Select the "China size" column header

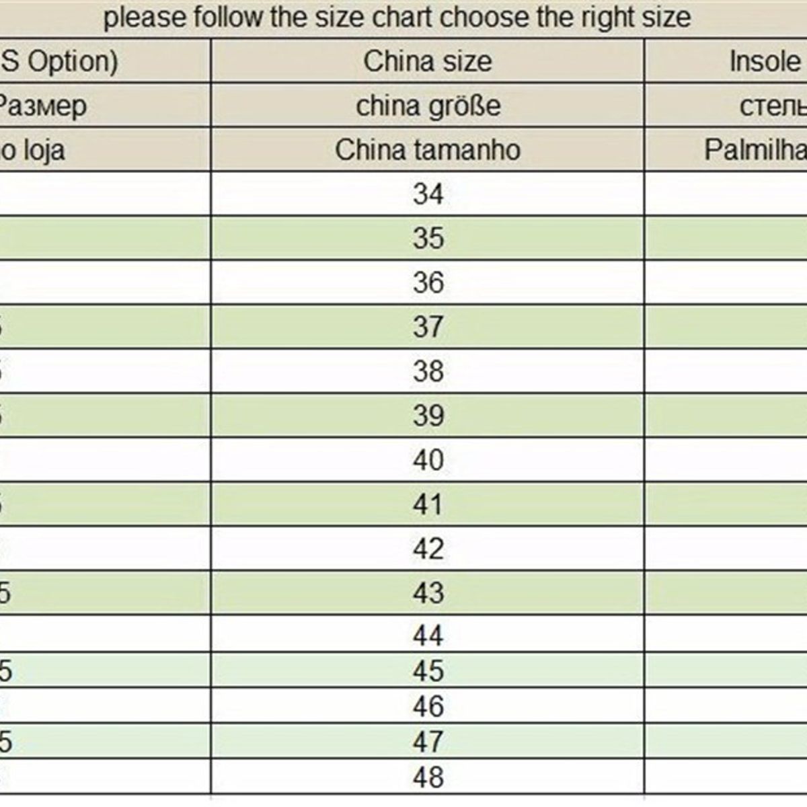(428, 62)
